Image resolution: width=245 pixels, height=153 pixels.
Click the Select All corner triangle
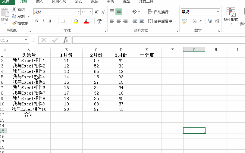(5, 49)
